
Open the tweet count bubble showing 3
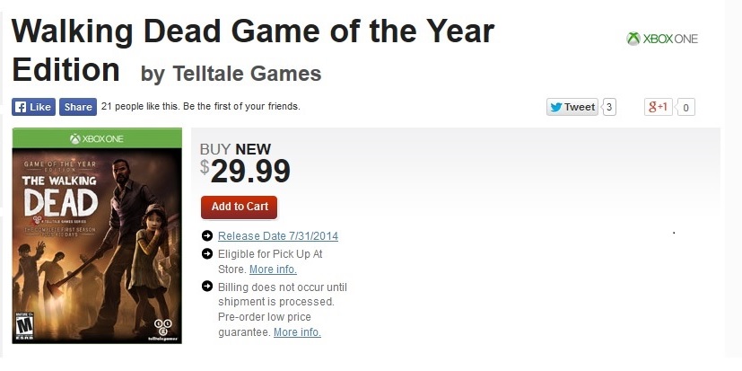click(609, 107)
